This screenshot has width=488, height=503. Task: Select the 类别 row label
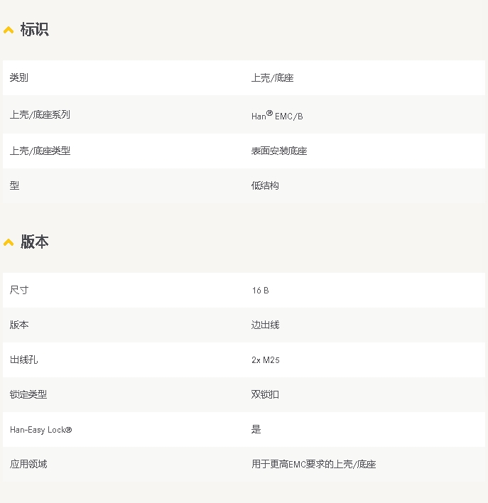[19, 77]
